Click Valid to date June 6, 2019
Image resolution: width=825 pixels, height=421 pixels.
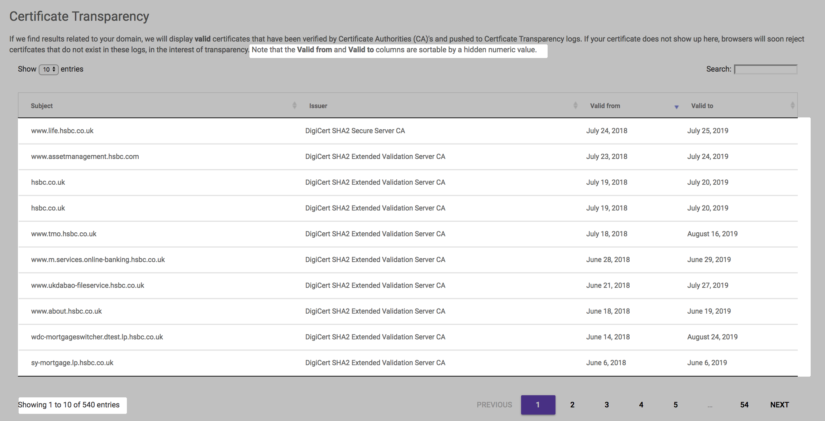707,363
